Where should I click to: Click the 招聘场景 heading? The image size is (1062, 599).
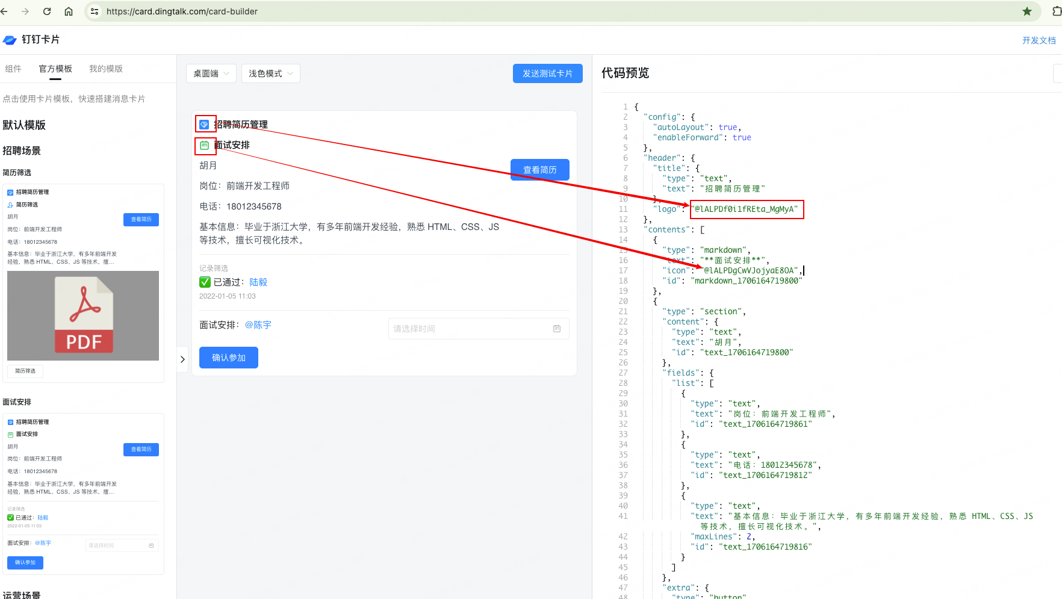coord(22,151)
